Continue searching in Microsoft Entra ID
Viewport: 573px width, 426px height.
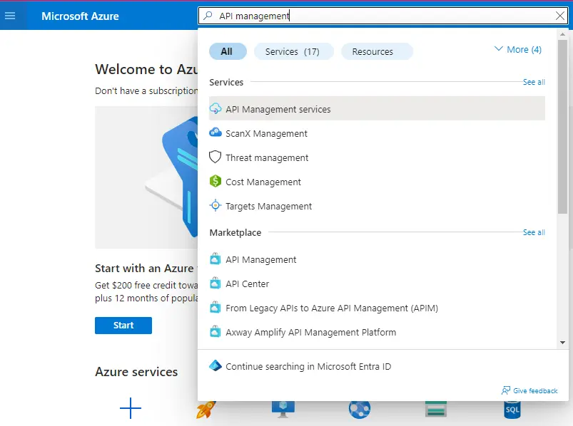pyautogui.click(x=308, y=366)
